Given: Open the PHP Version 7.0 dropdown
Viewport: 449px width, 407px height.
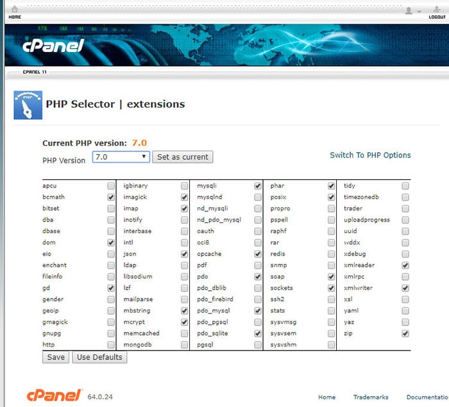Looking at the screenshot, I should tap(121, 157).
